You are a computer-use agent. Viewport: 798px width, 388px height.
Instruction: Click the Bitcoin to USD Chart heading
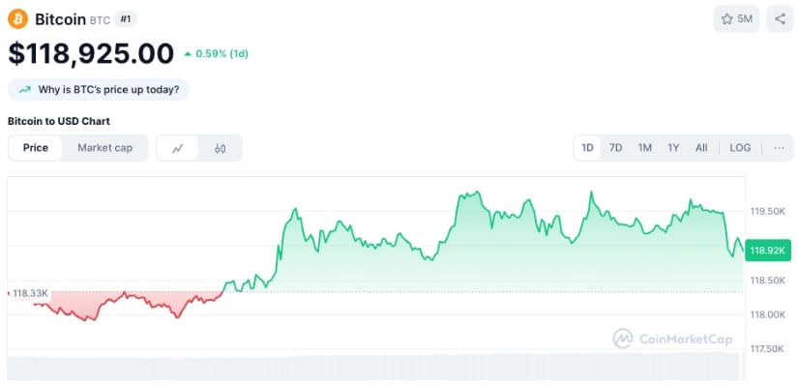pos(59,121)
